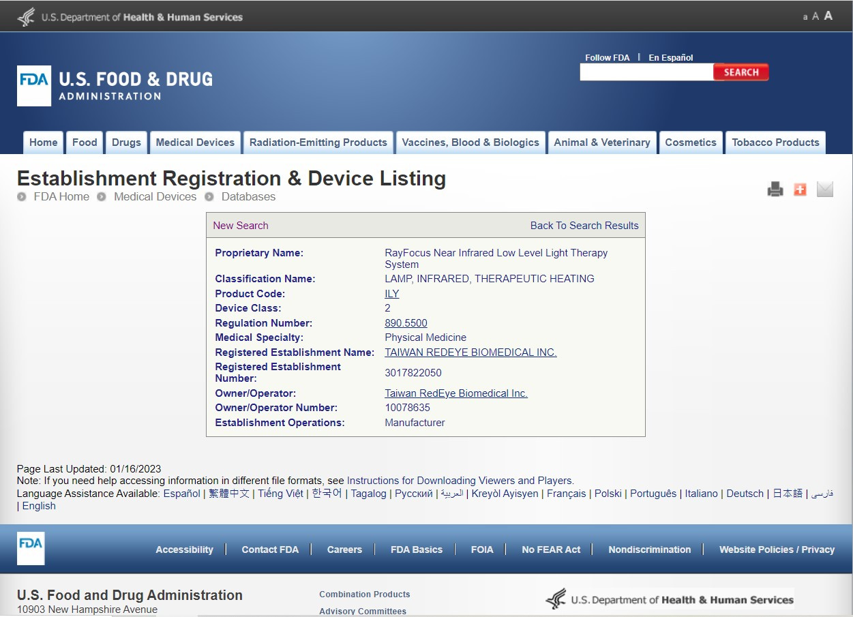Click Careers footer link
Image resolution: width=853 pixels, height=617 pixels.
point(344,550)
